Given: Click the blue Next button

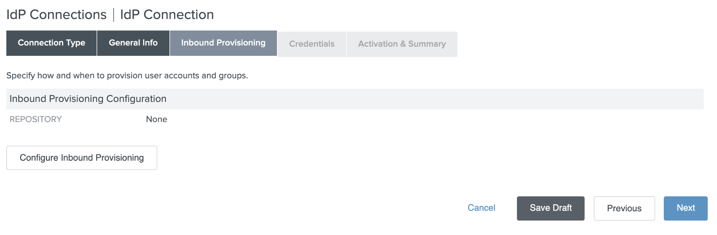Looking at the screenshot, I should tap(685, 208).
